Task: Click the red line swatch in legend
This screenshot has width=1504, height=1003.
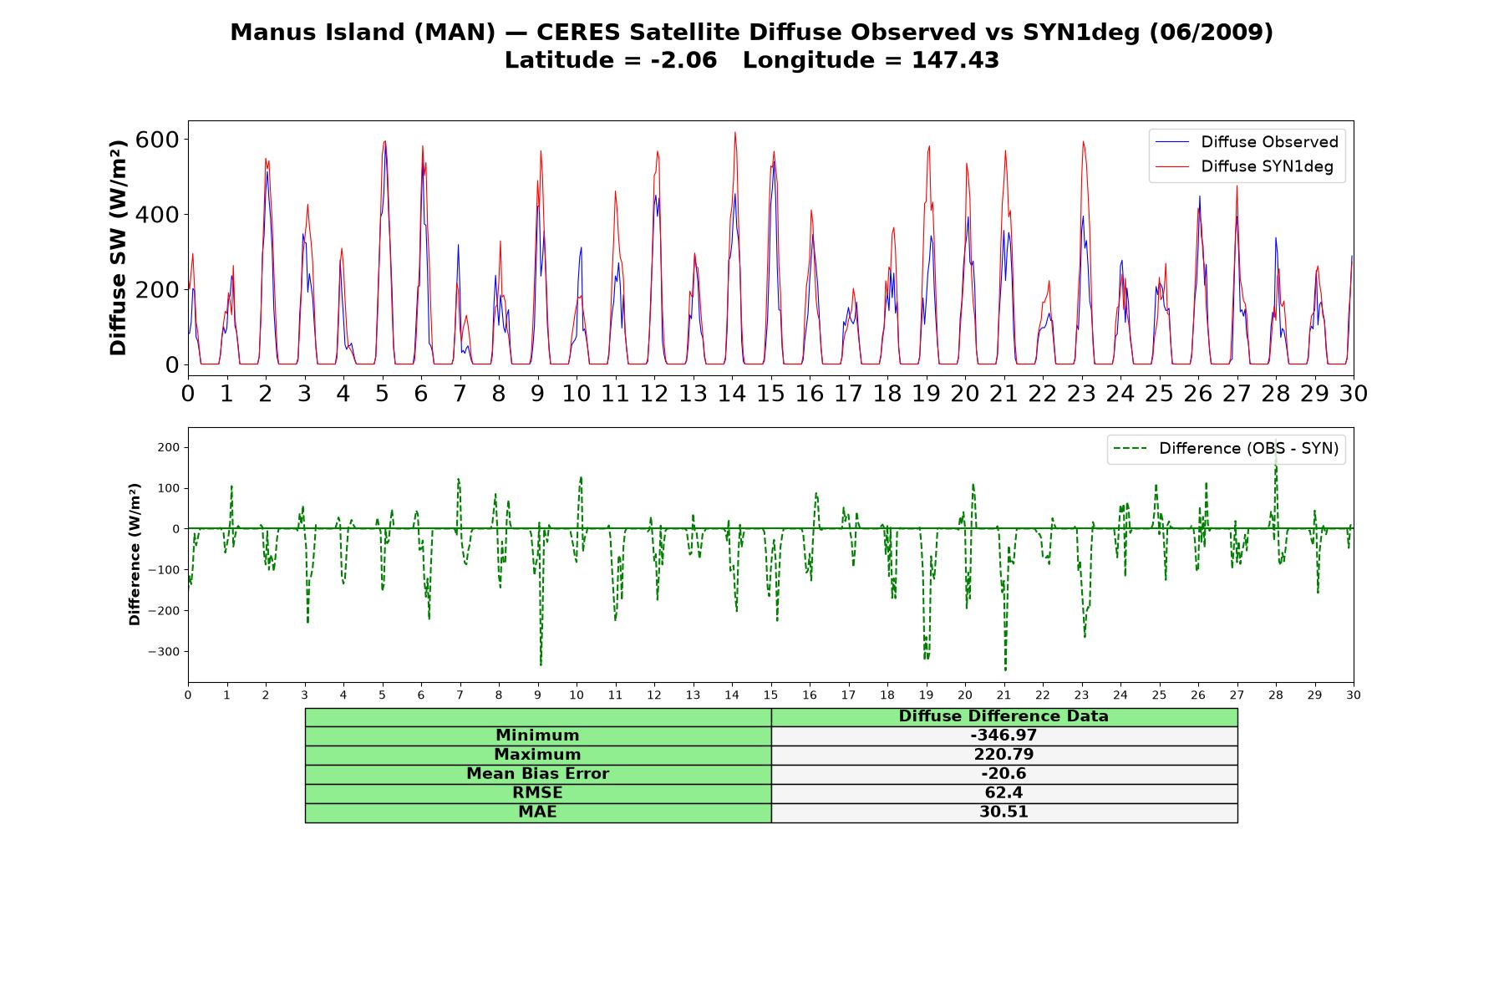Action: [x=1171, y=167]
